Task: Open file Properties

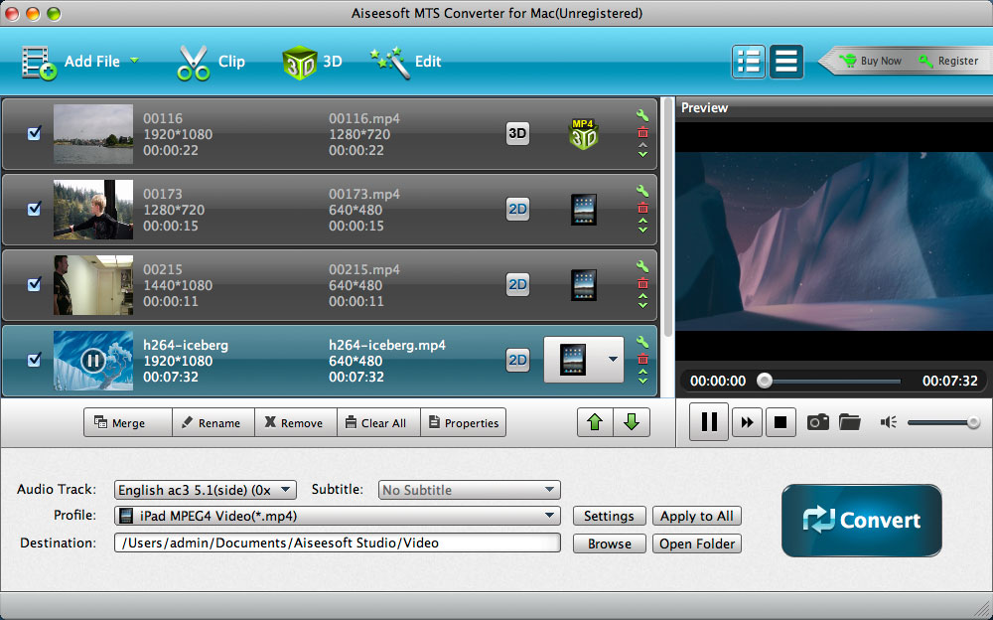Action: pos(464,423)
